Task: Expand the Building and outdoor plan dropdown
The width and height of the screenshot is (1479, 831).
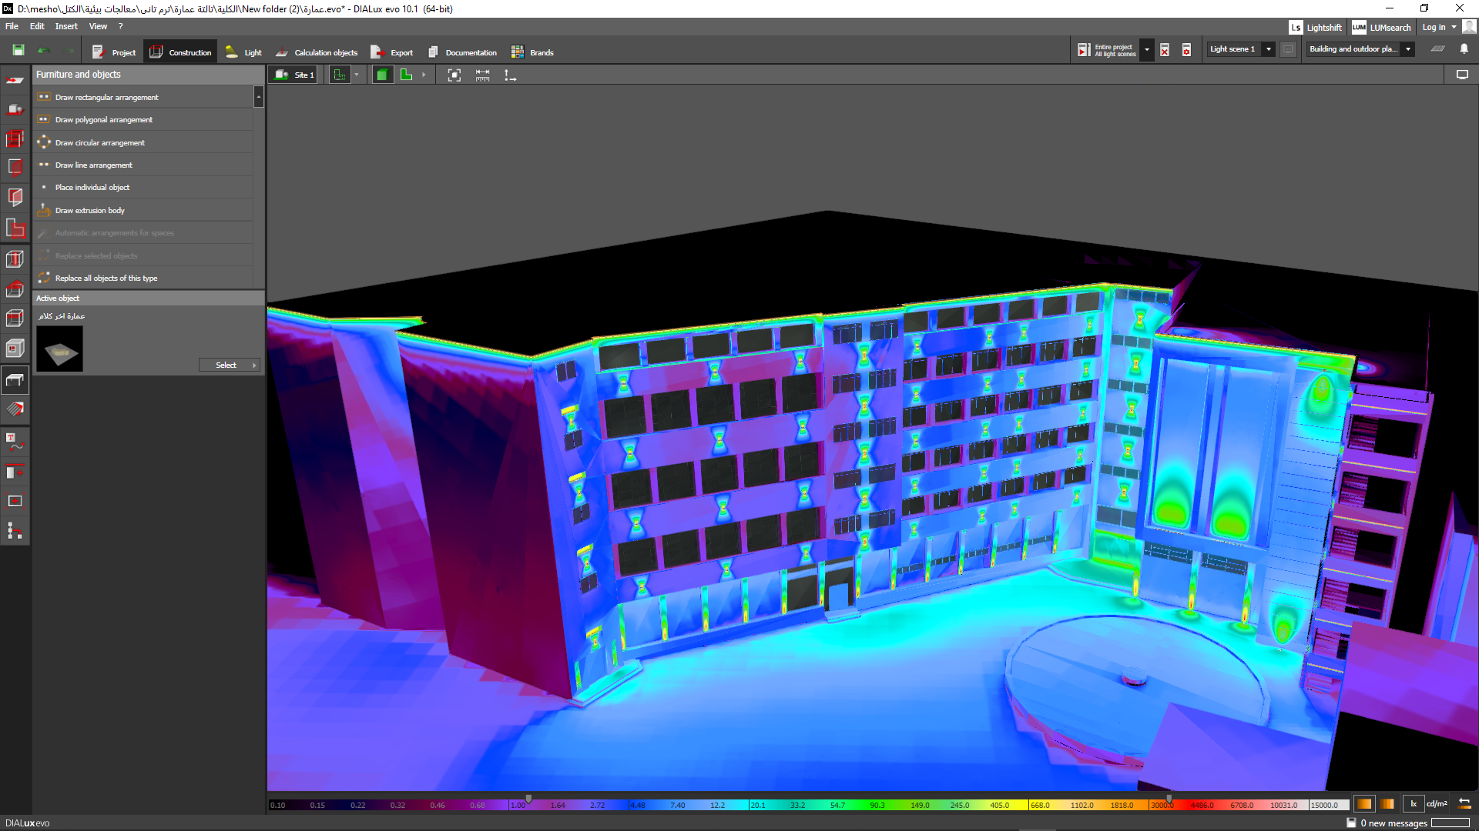Action: coord(1408,49)
